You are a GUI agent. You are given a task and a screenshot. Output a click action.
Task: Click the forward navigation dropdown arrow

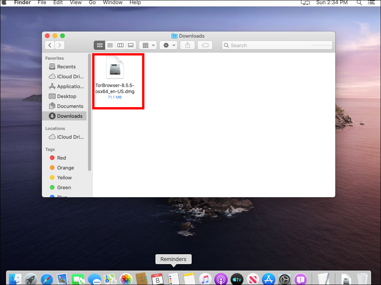pyautogui.click(x=59, y=45)
